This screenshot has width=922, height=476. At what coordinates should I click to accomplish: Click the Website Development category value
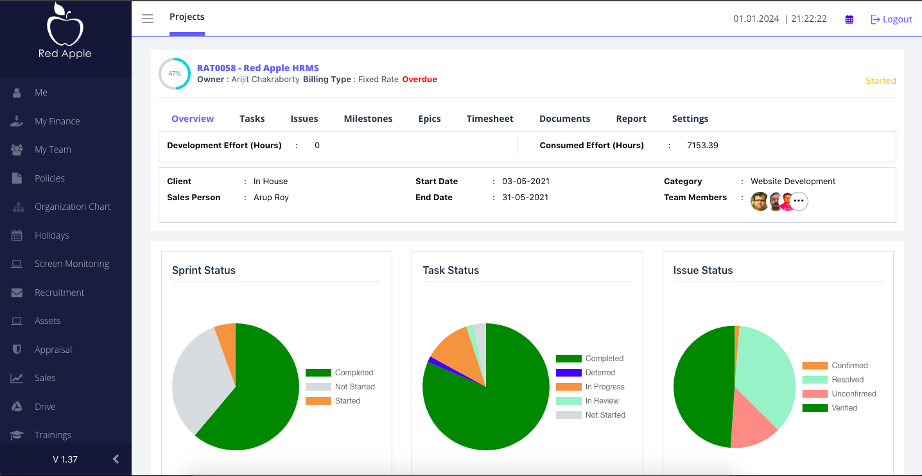[x=793, y=182]
